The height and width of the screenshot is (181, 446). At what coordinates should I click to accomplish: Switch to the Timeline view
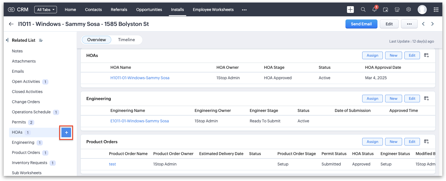(x=126, y=40)
